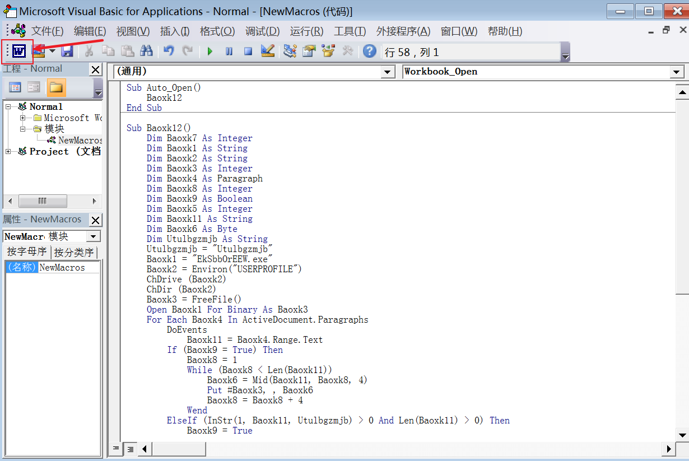Open the 调试(D) menu
The image size is (689, 461).
coord(262,31)
